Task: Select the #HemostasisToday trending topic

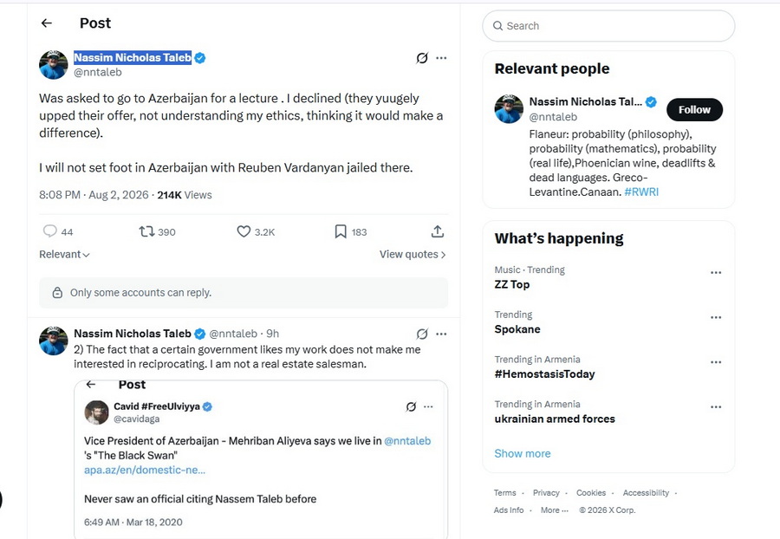Action: point(545,373)
